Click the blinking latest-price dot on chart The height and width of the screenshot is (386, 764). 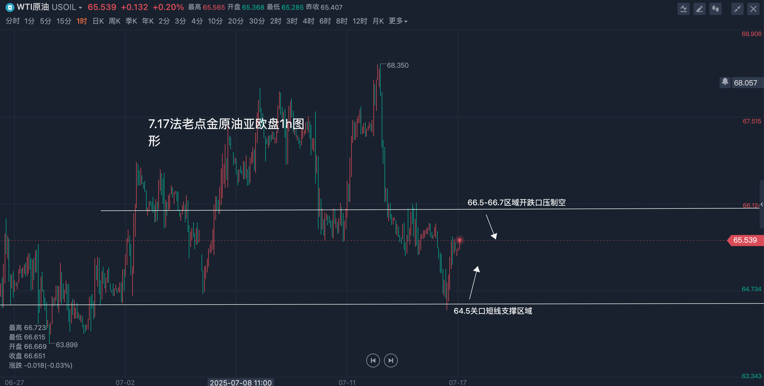click(x=460, y=240)
